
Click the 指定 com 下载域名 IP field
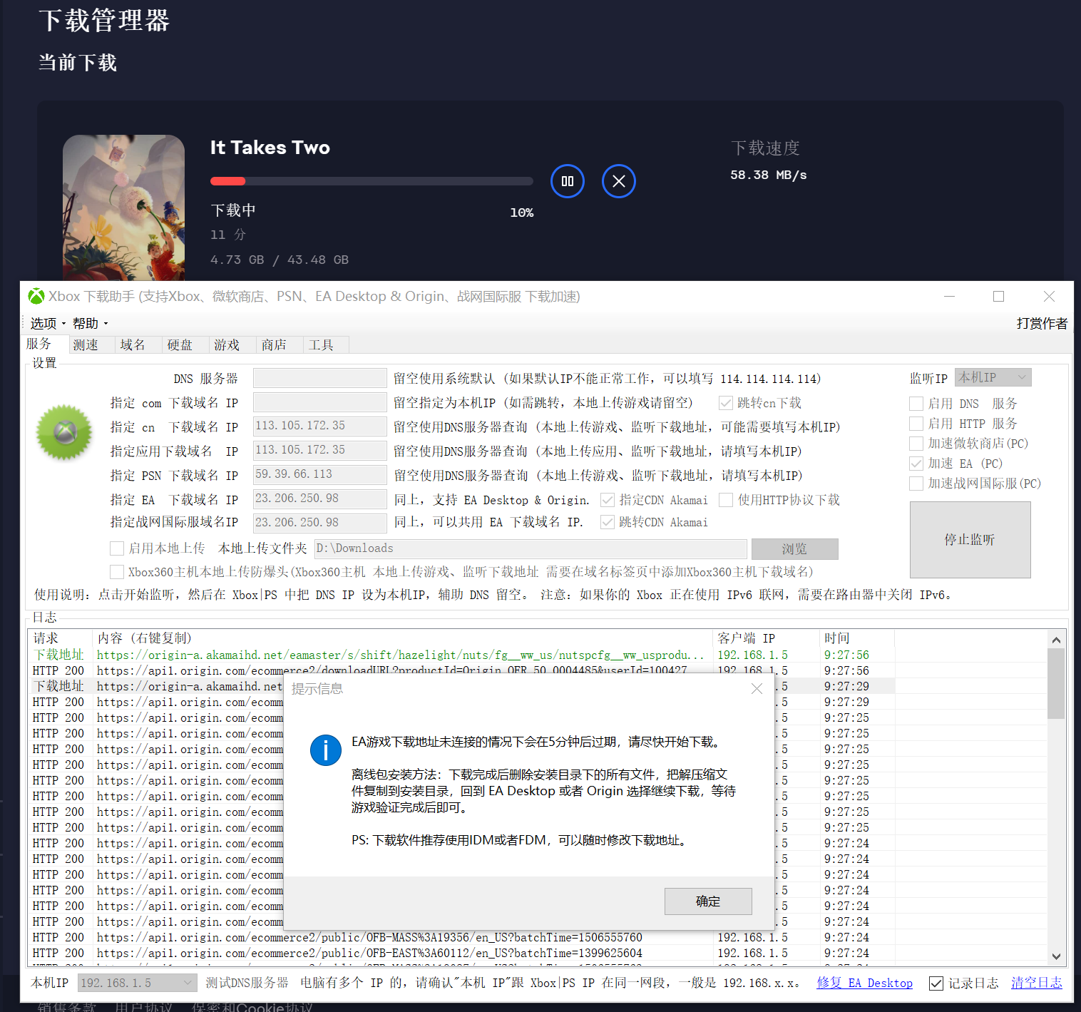pyautogui.click(x=320, y=402)
